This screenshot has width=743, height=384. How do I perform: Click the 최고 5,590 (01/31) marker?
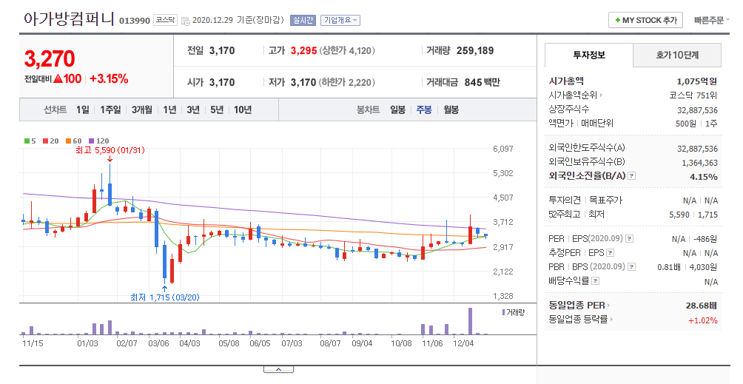point(110,151)
